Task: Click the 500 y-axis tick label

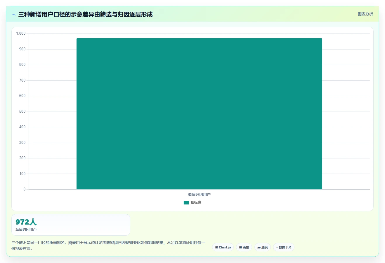Action: click(22, 112)
